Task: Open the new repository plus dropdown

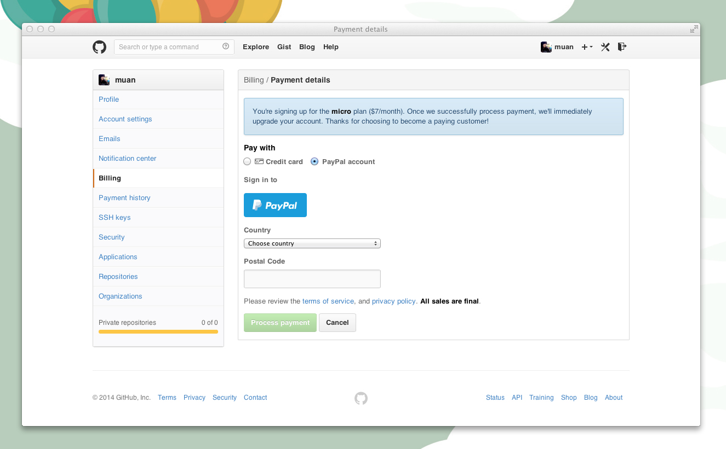Action: pyautogui.click(x=586, y=47)
